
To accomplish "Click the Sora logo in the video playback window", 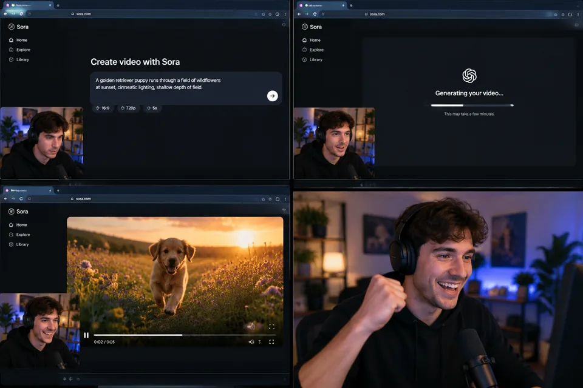I will tap(19, 211).
